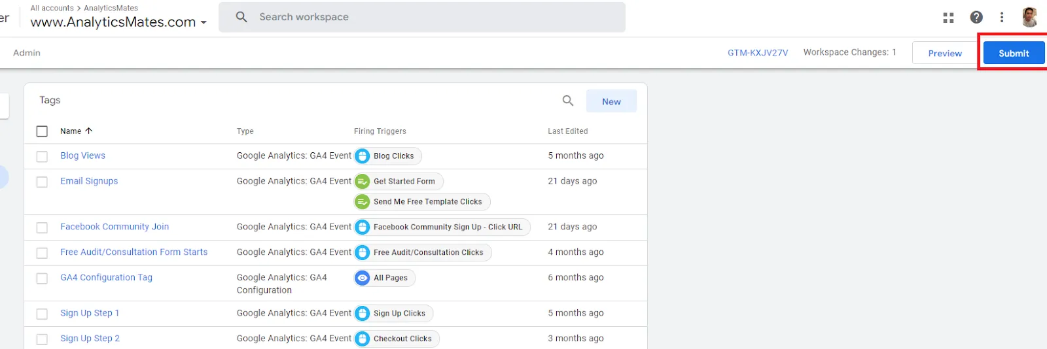Screen dimensions: 1047x349
Task: Click the Preview button
Action: click(x=945, y=53)
